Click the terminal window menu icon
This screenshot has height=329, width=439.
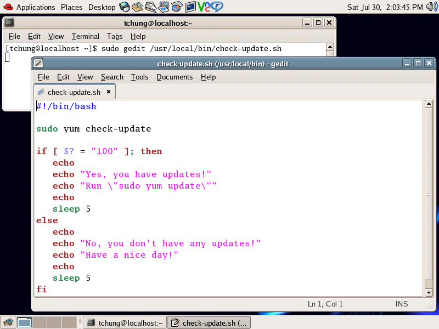pos(9,22)
